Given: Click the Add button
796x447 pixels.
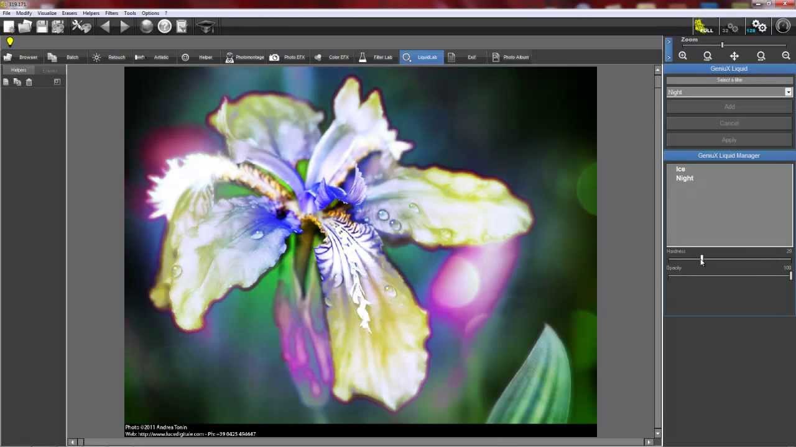Looking at the screenshot, I should pyautogui.click(x=729, y=107).
